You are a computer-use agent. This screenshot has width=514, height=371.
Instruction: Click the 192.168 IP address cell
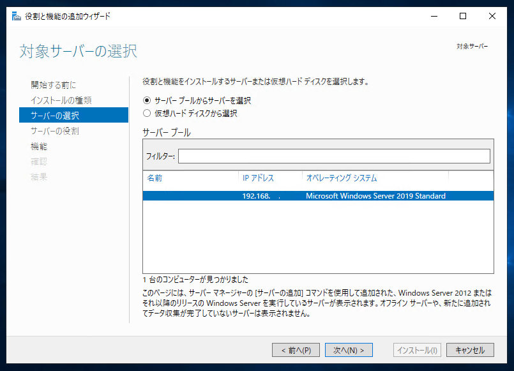tap(261, 196)
